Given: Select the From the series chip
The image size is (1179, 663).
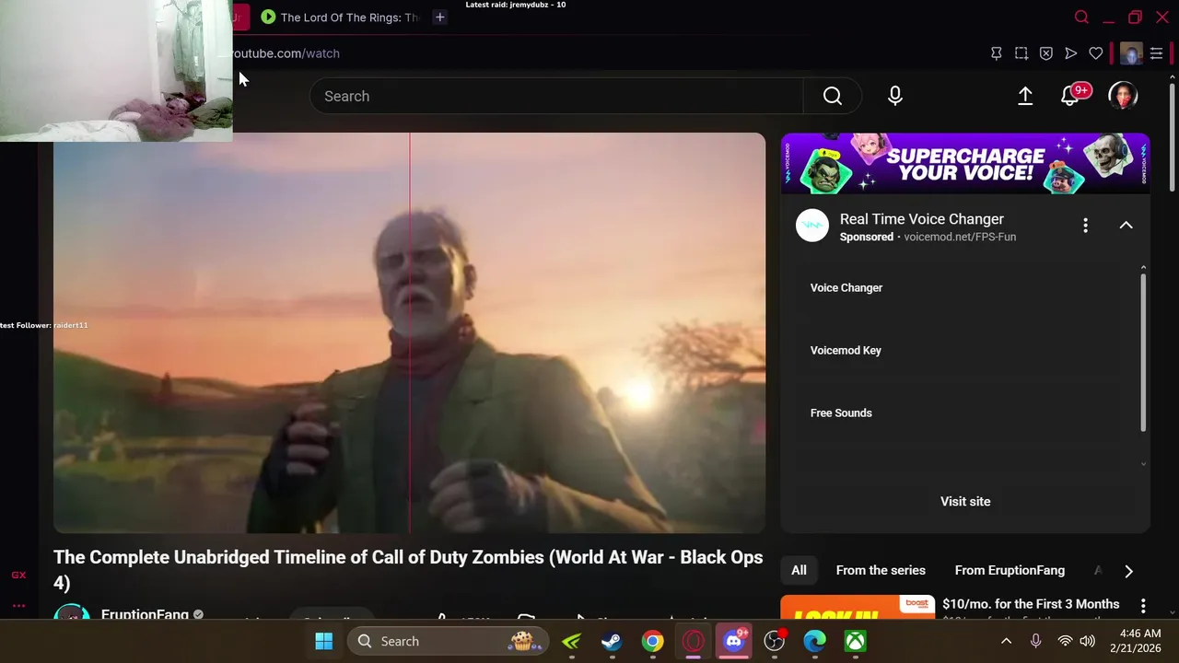Looking at the screenshot, I should coord(881,571).
